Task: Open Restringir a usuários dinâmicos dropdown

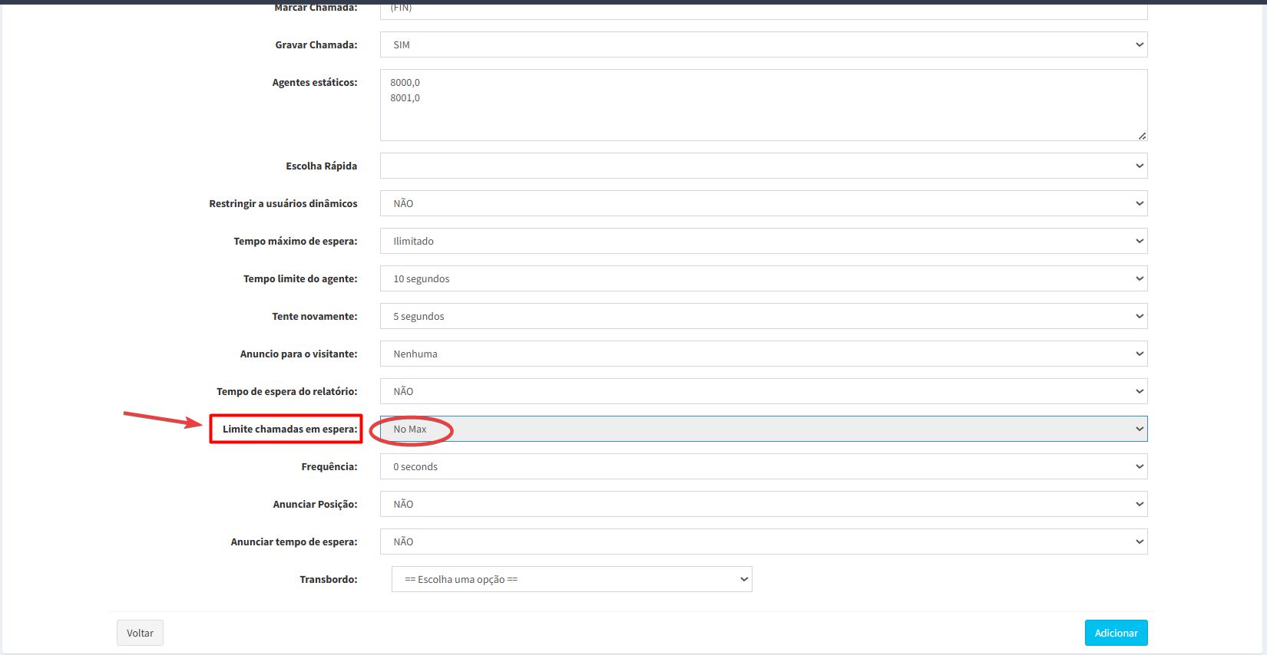Action: tap(763, 203)
